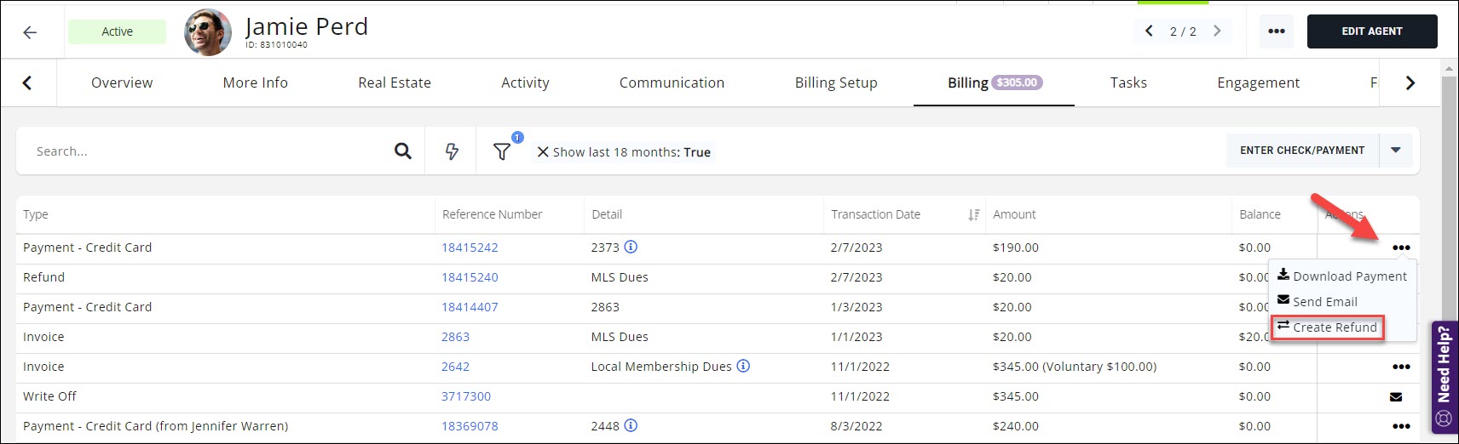Click Jamie Perd's profile photo
Screen dimensions: 1459x444
[207, 32]
